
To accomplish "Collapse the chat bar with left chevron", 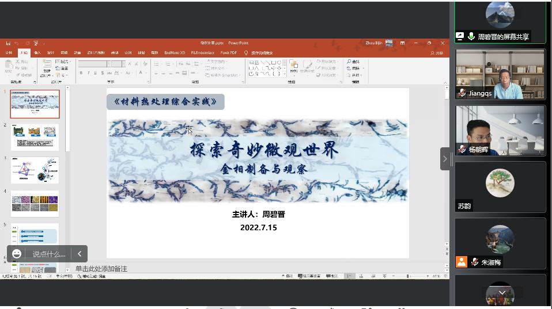I will pyautogui.click(x=80, y=254).
